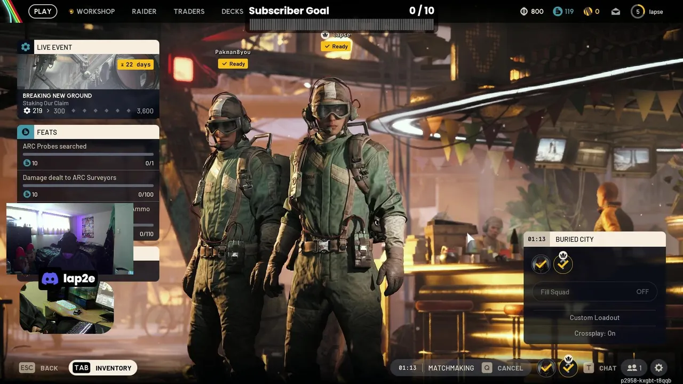Image resolution: width=683 pixels, height=384 pixels.
Task: Open settings gear in bottom right
Action: pos(659,368)
